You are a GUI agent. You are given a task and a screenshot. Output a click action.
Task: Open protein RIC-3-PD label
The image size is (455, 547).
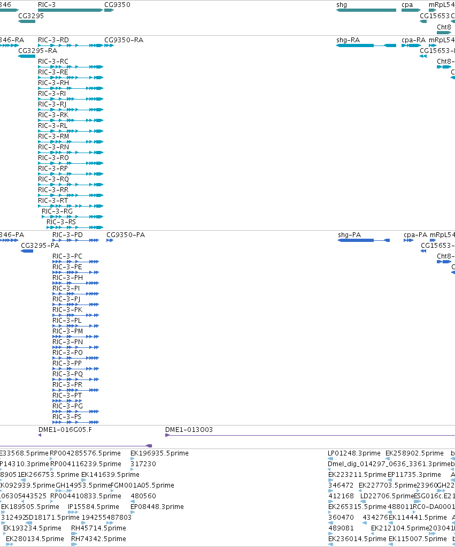pyautogui.click(x=67, y=235)
